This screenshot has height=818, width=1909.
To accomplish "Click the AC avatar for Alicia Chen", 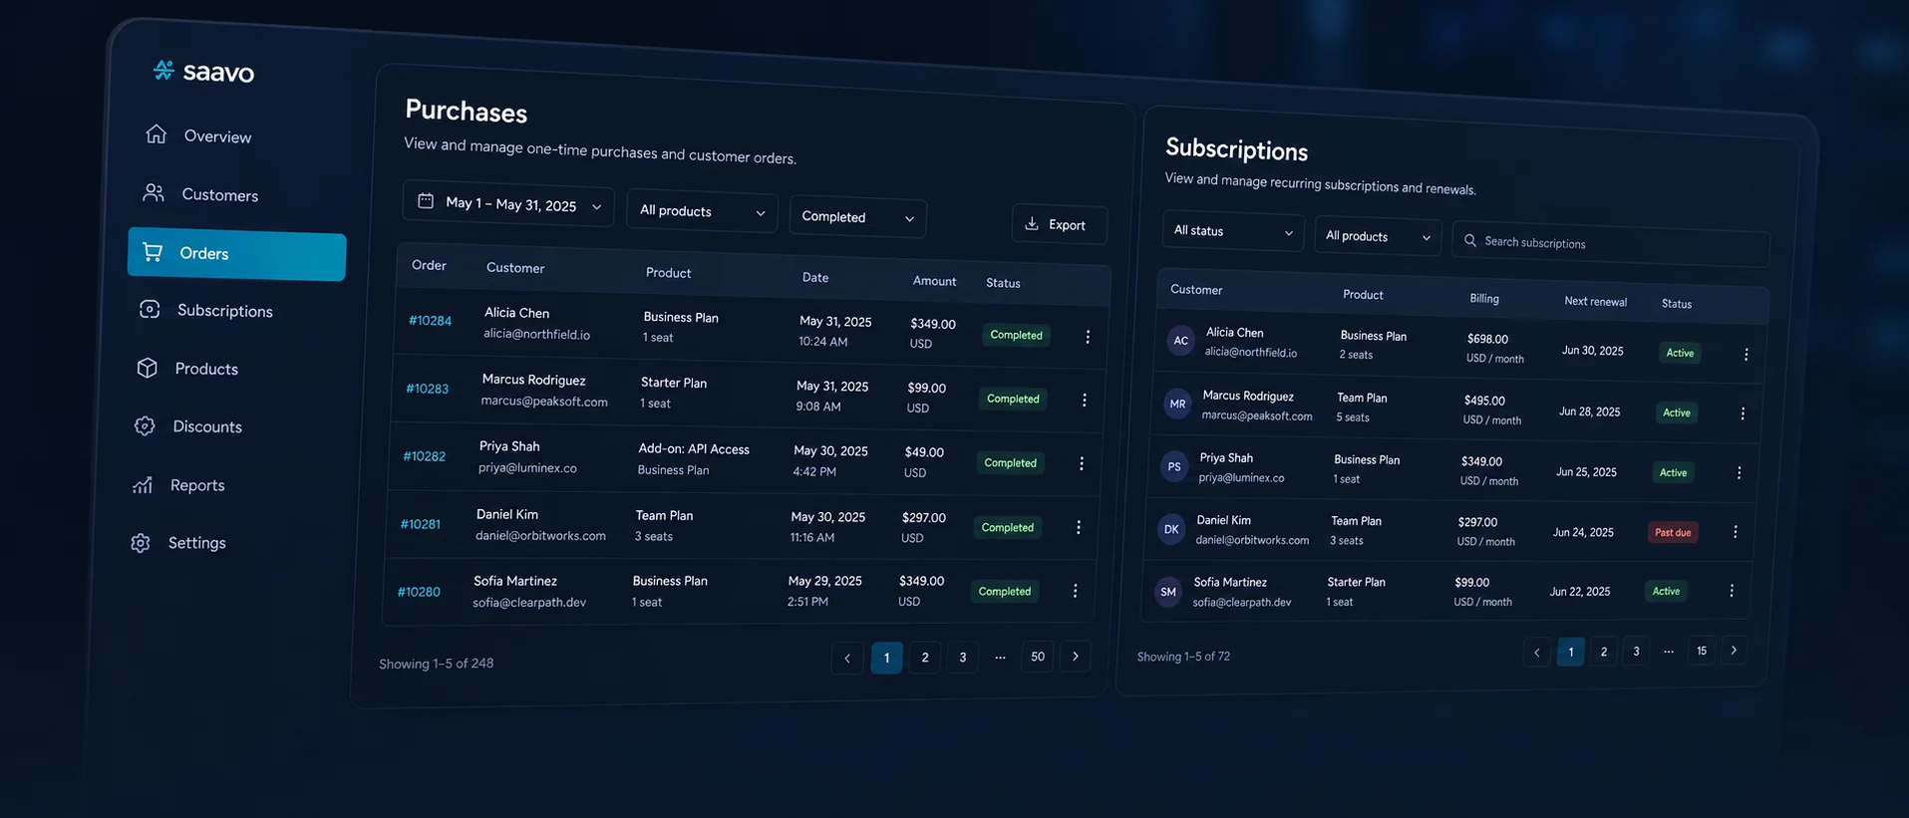I will (x=1181, y=341).
